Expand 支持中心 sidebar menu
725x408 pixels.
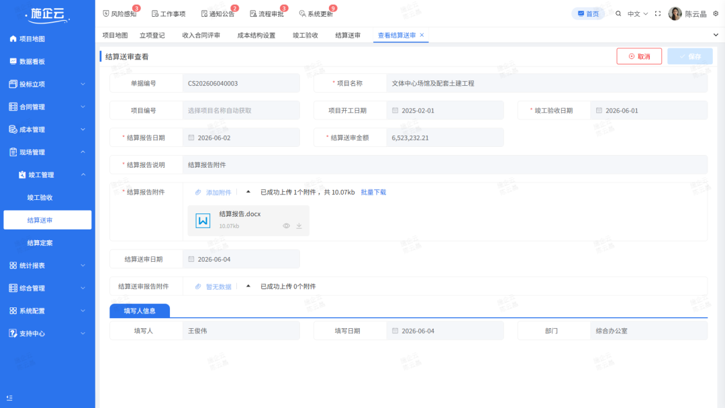pos(47,333)
